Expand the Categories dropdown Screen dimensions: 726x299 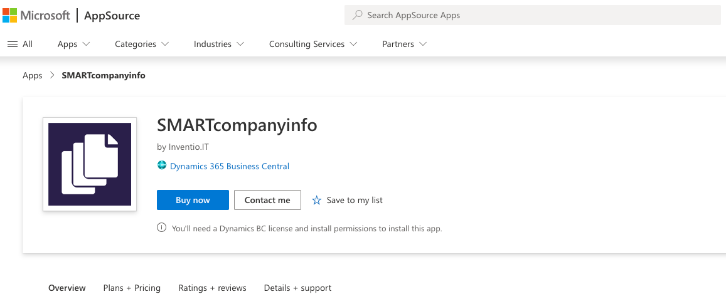tap(142, 44)
